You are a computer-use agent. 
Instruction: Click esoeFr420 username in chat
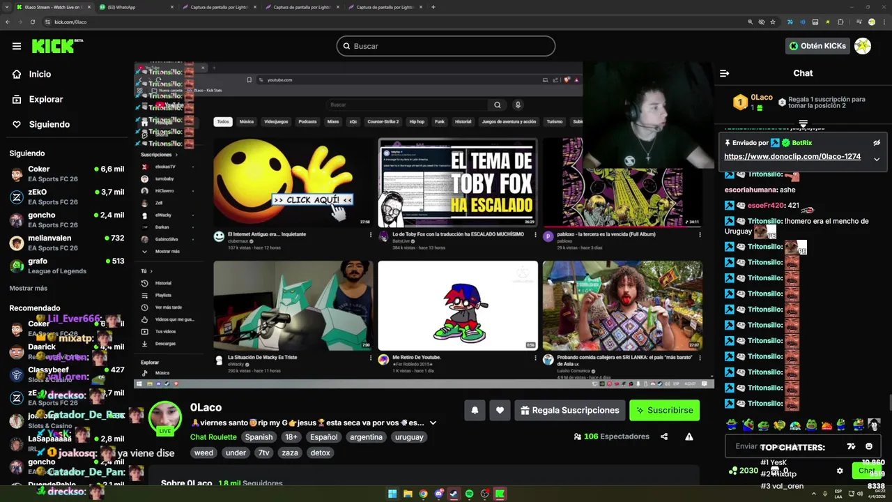tap(766, 206)
